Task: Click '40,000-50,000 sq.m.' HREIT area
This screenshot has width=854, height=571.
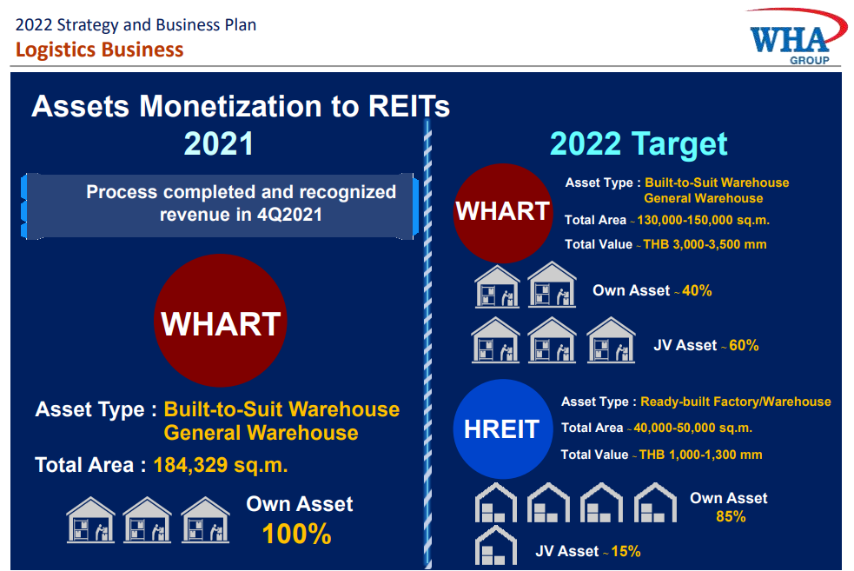Action: pyautogui.click(x=692, y=428)
